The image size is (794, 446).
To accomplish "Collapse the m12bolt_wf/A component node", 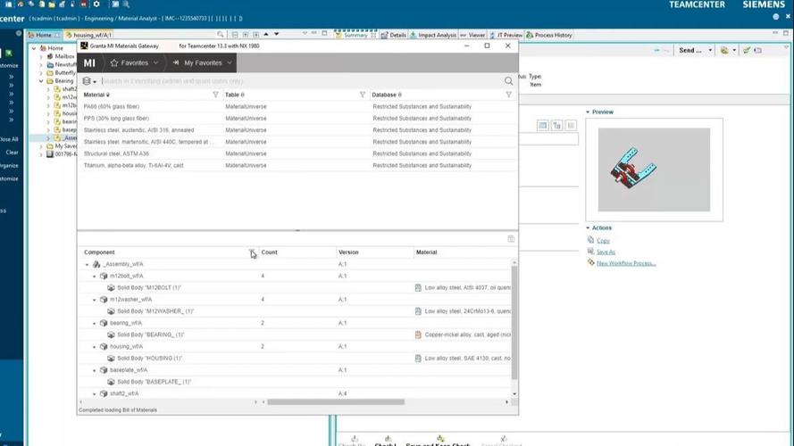I will pyautogui.click(x=94, y=277).
